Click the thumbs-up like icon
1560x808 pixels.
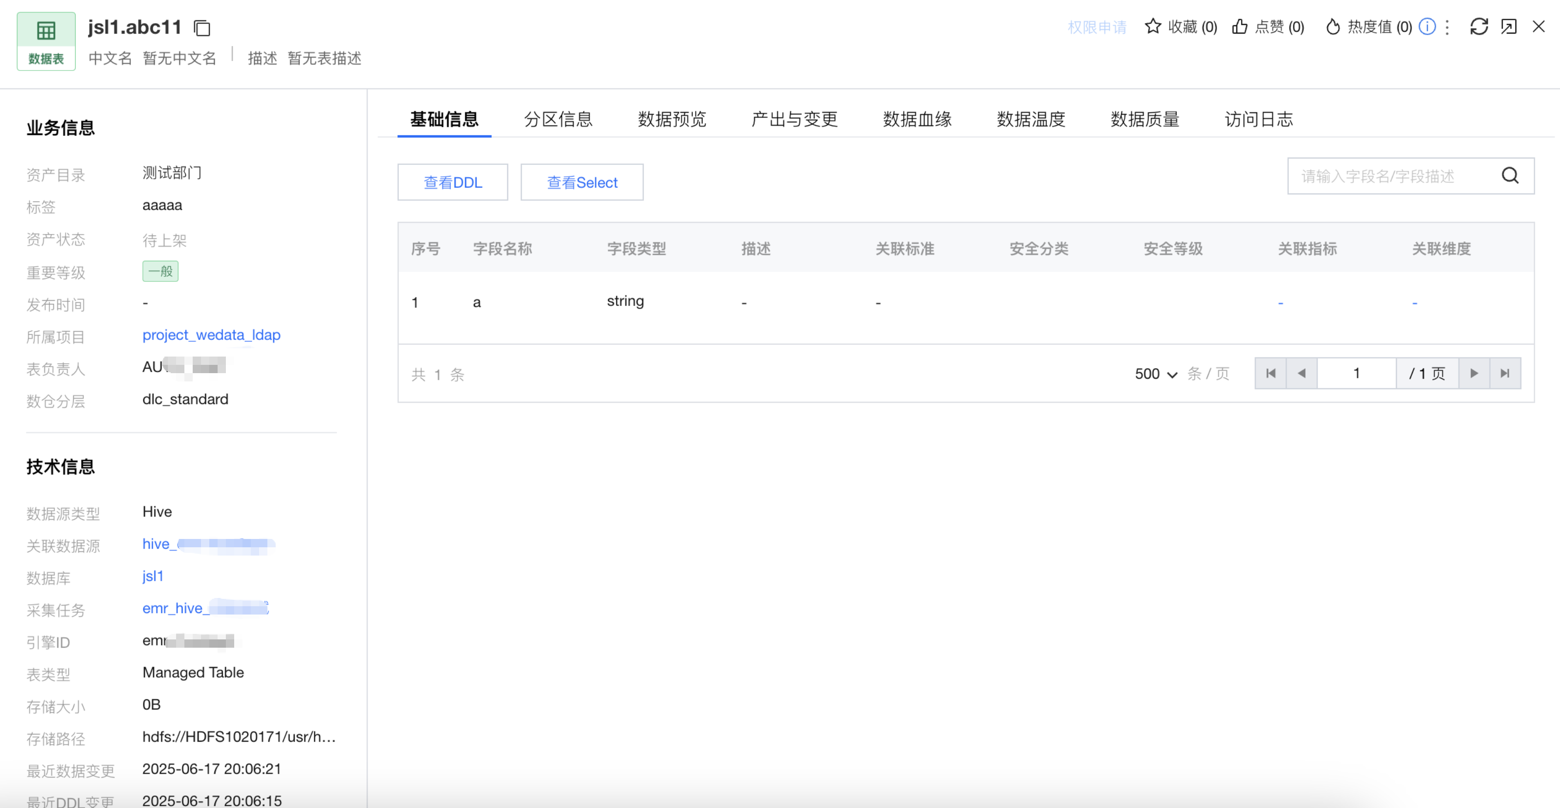[1240, 27]
